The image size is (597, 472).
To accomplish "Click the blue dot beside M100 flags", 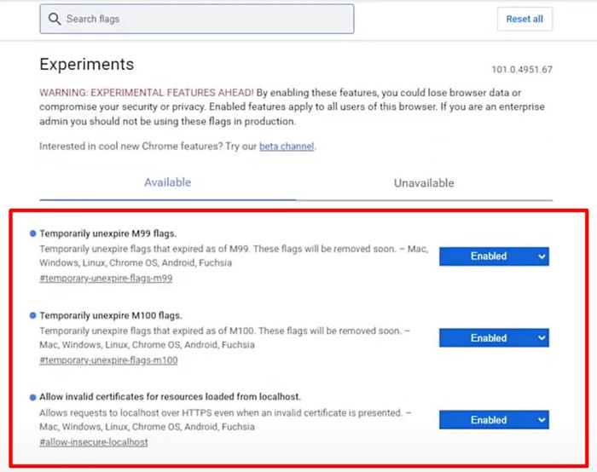I will click(x=32, y=315).
